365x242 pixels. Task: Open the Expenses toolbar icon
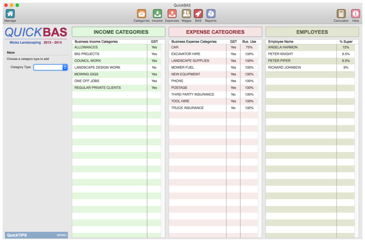172,13
